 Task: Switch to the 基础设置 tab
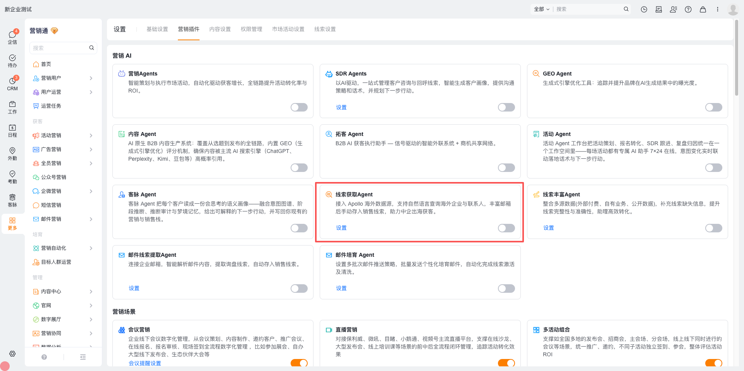tap(157, 29)
